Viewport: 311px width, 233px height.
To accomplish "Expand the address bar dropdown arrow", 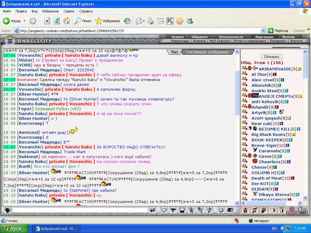I will coord(263,31).
